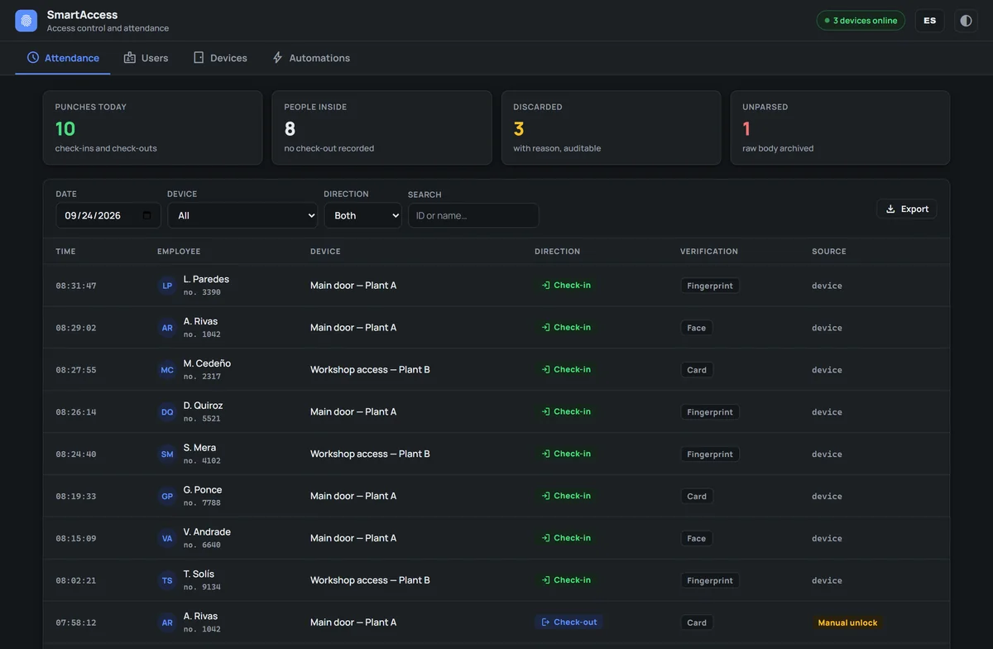
Task: Click the Check-out badge in the 07:58:12 row
Action: (x=569, y=623)
